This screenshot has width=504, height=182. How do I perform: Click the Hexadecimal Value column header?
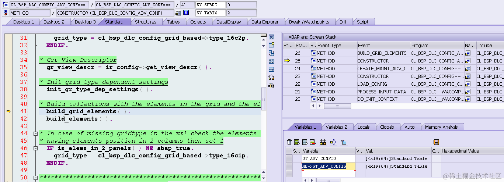pyautogui.click(x=472, y=151)
